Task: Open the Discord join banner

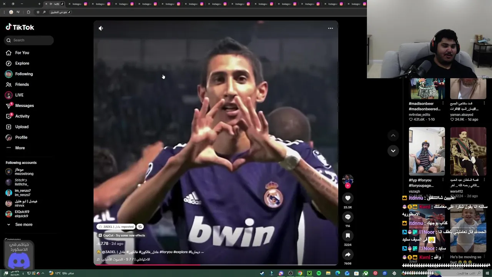Action: [19, 255]
